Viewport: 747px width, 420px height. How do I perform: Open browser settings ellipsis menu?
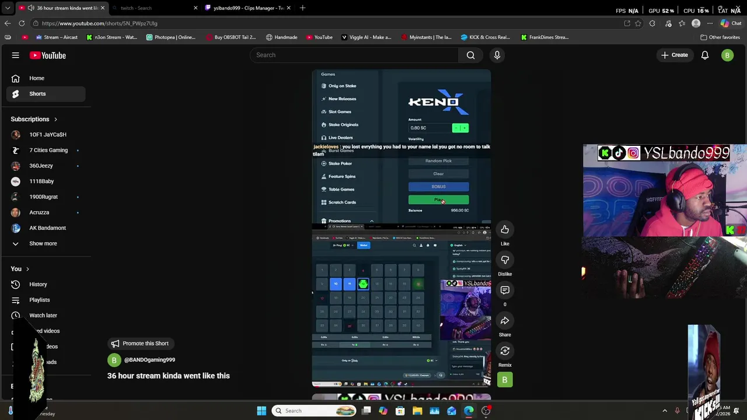coord(710,23)
